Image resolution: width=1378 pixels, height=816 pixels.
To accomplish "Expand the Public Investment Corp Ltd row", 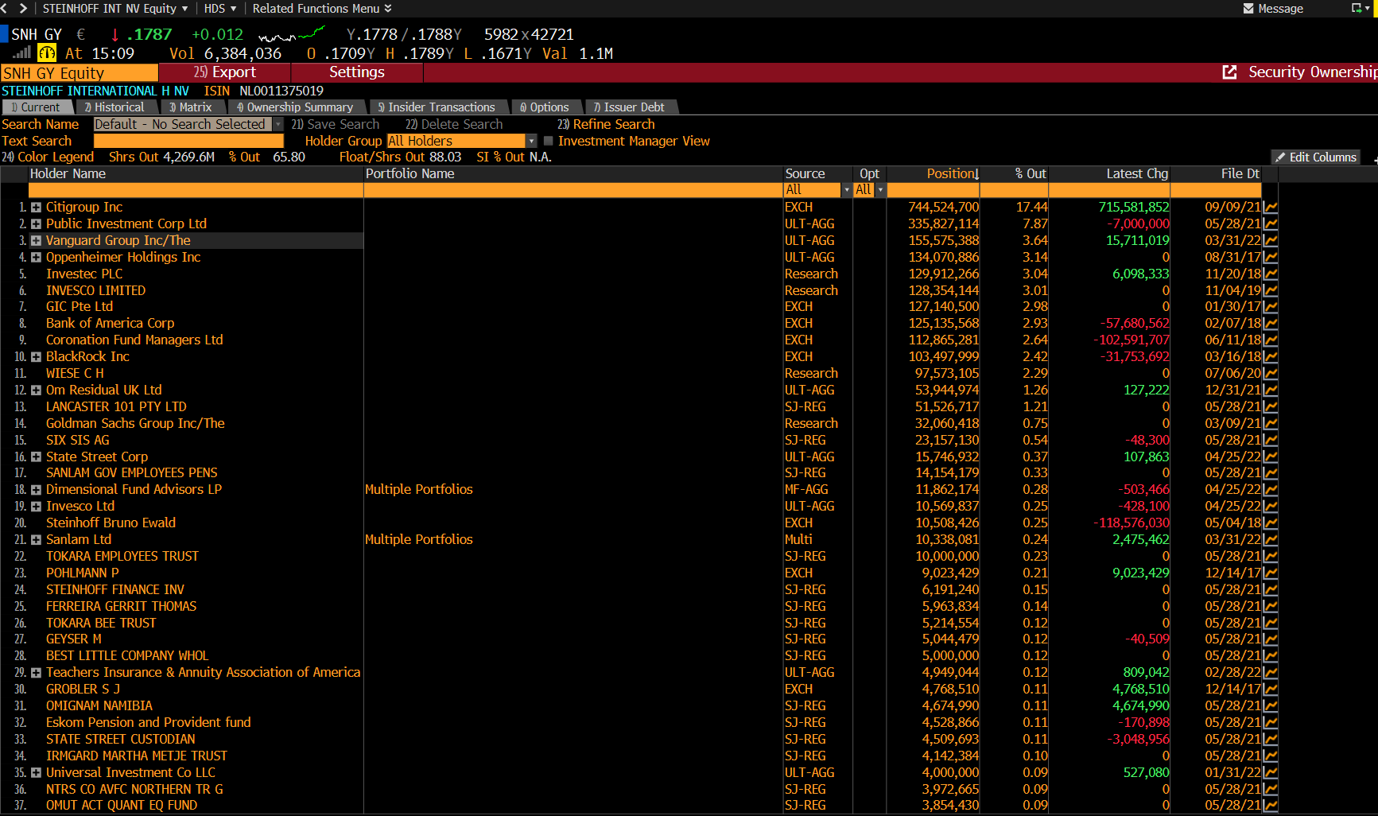I will click(x=36, y=224).
